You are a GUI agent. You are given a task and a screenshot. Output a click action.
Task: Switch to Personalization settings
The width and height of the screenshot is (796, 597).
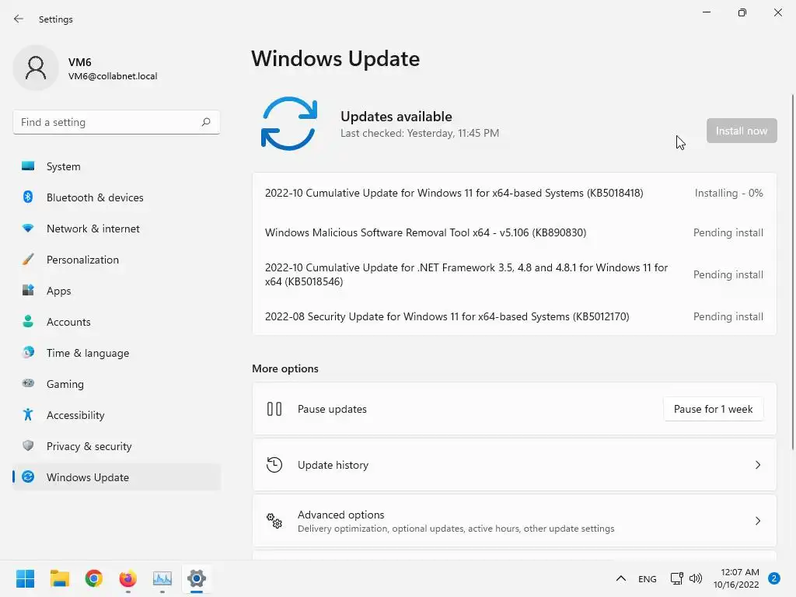(117, 260)
